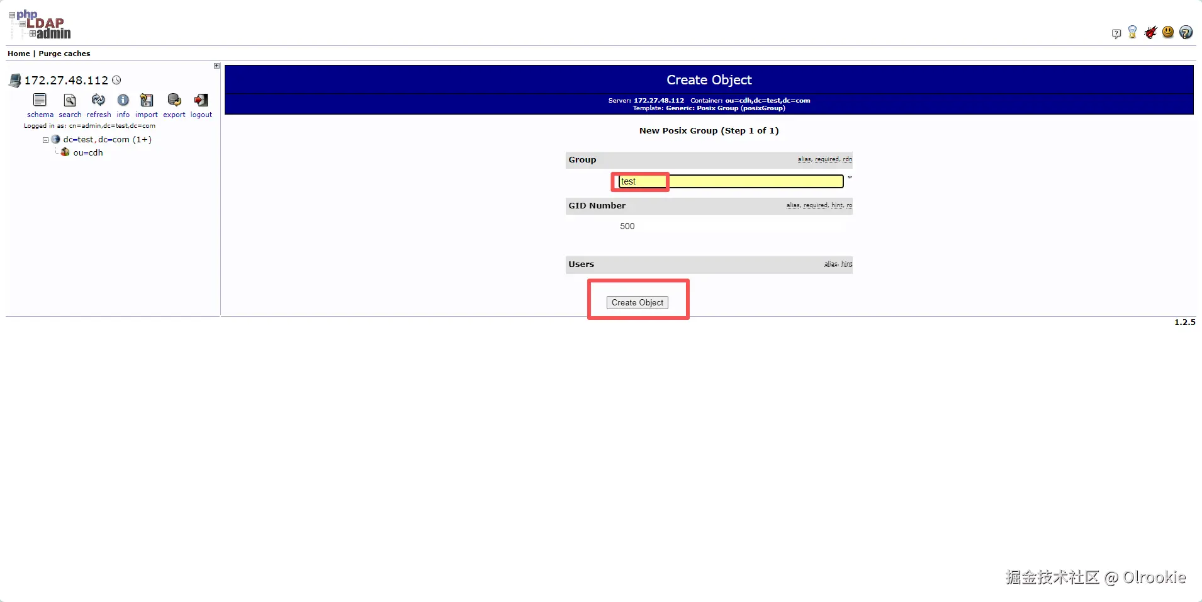Refresh the LDAP tree
Screen dimensions: 1202x602
[98, 100]
